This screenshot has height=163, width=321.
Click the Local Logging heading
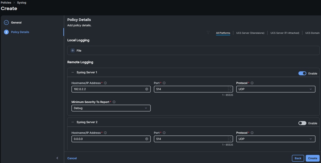click(x=78, y=40)
